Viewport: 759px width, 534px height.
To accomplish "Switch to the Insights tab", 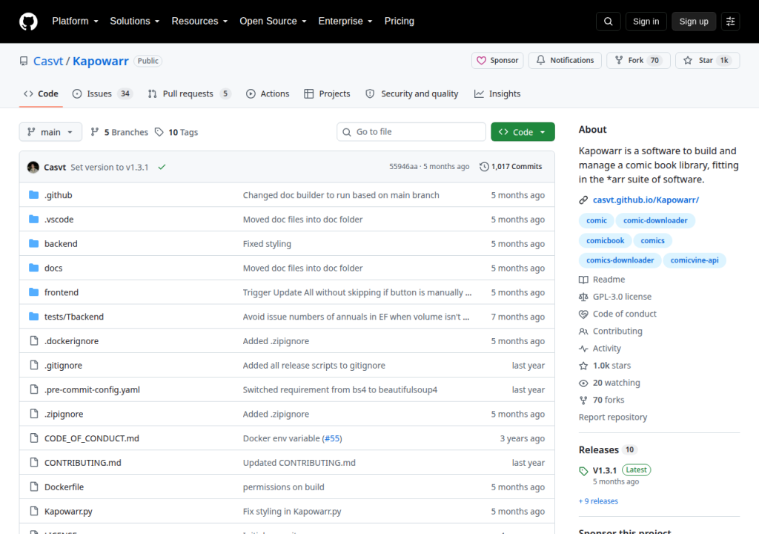I will (x=497, y=93).
